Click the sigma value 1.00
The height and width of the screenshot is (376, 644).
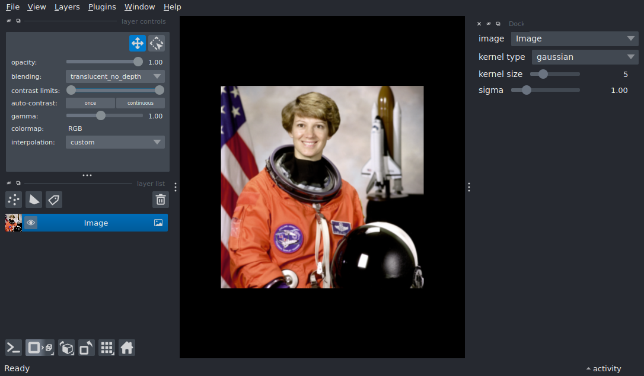(619, 90)
